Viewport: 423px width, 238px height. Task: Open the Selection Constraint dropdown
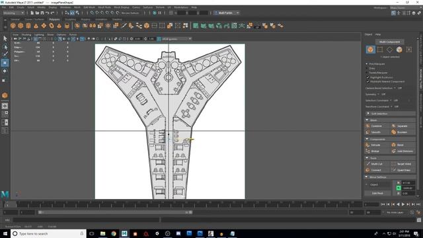point(391,100)
